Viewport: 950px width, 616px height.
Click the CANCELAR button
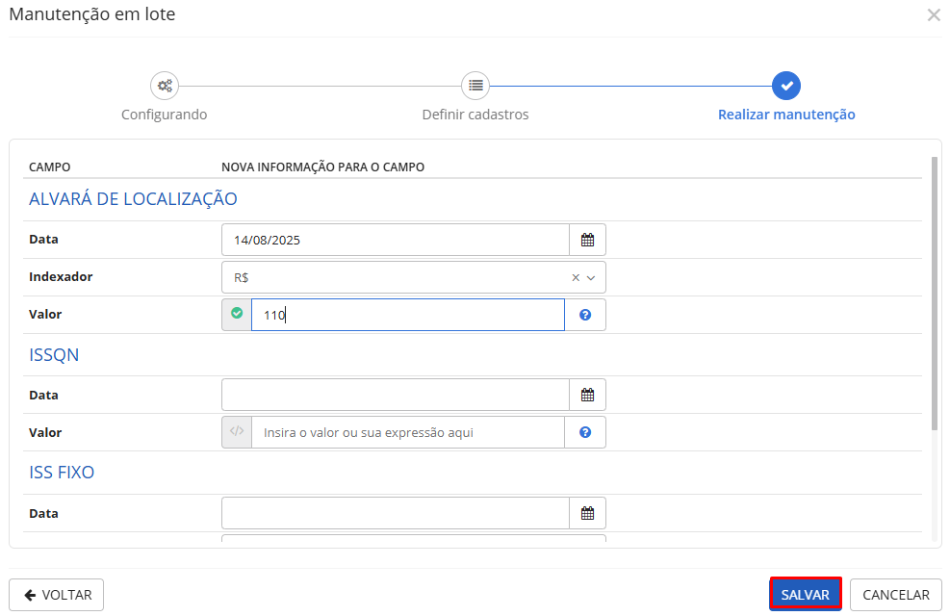(x=895, y=595)
